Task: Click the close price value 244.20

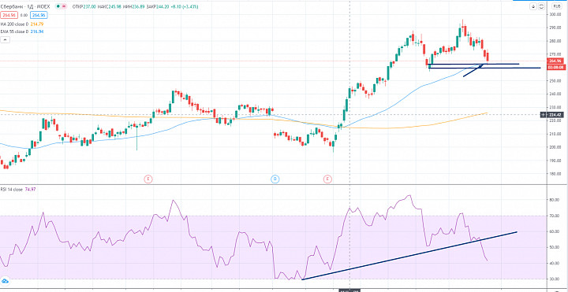Action: 163,6
